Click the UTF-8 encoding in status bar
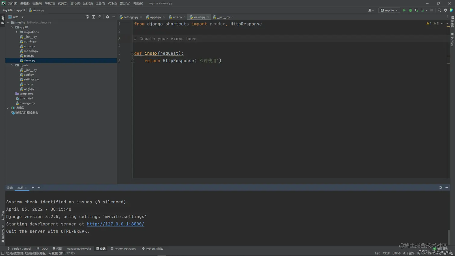The image size is (455, 256). point(396,253)
